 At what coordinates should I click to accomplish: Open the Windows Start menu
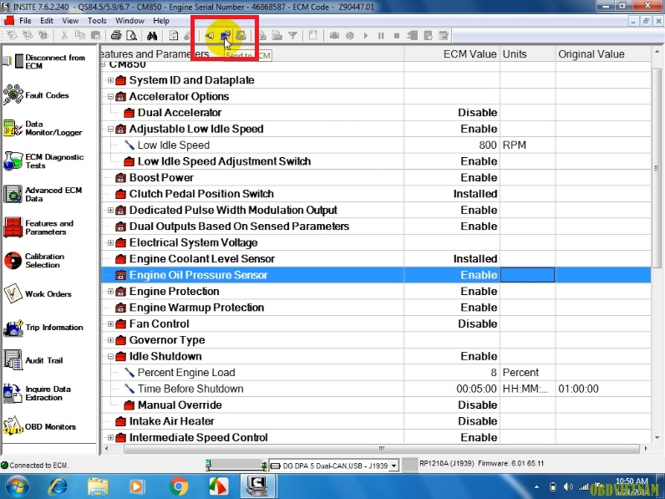click(x=17, y=486)
